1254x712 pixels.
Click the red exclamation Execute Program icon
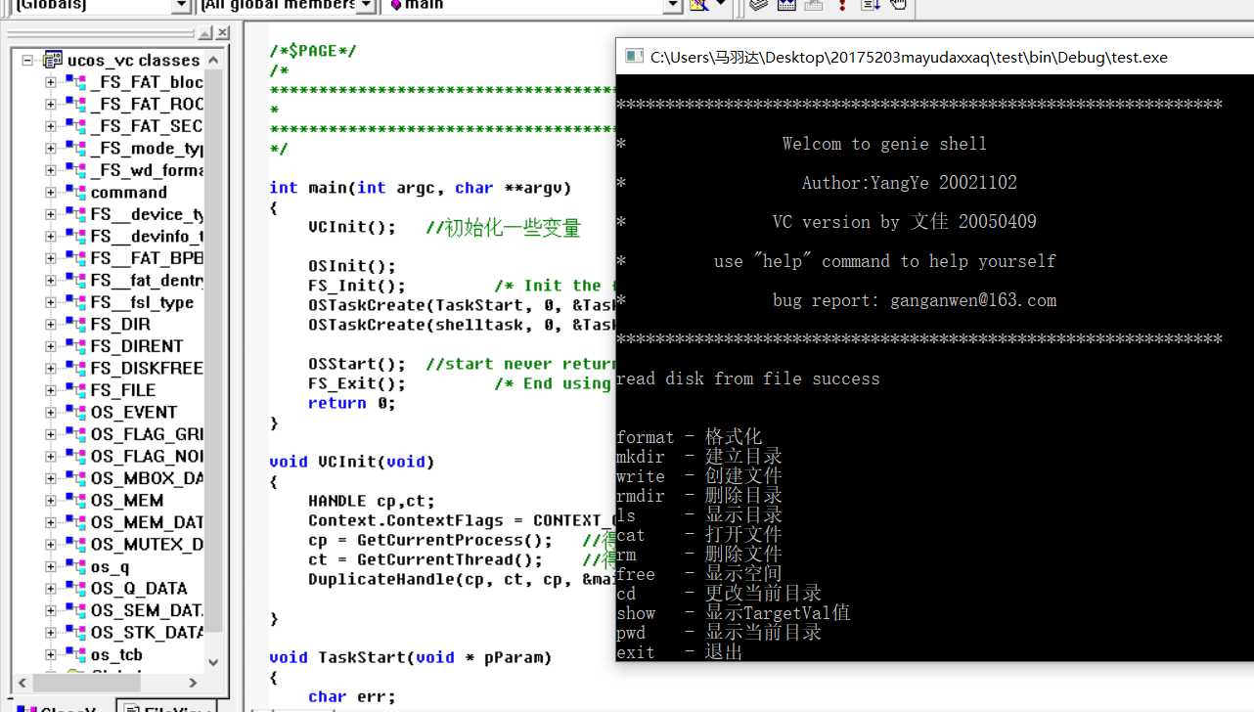(x=842, y=5)
